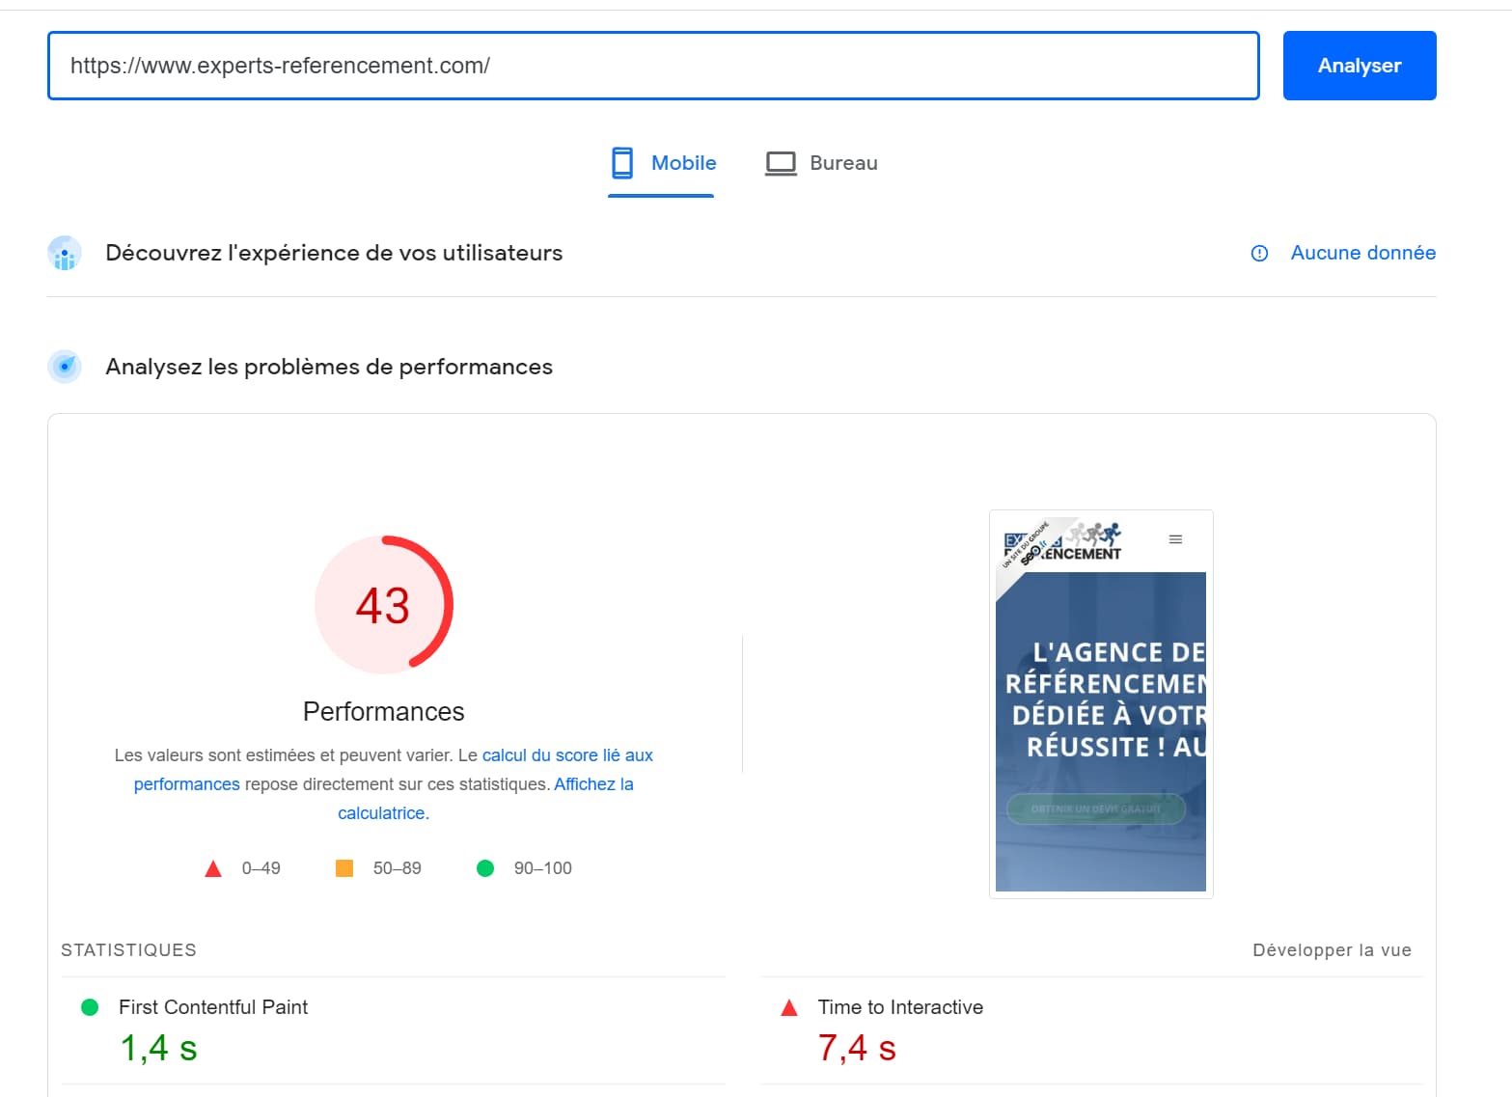
Task: Click the info icon beside Aucune donnée
Action: [1259, 253]
